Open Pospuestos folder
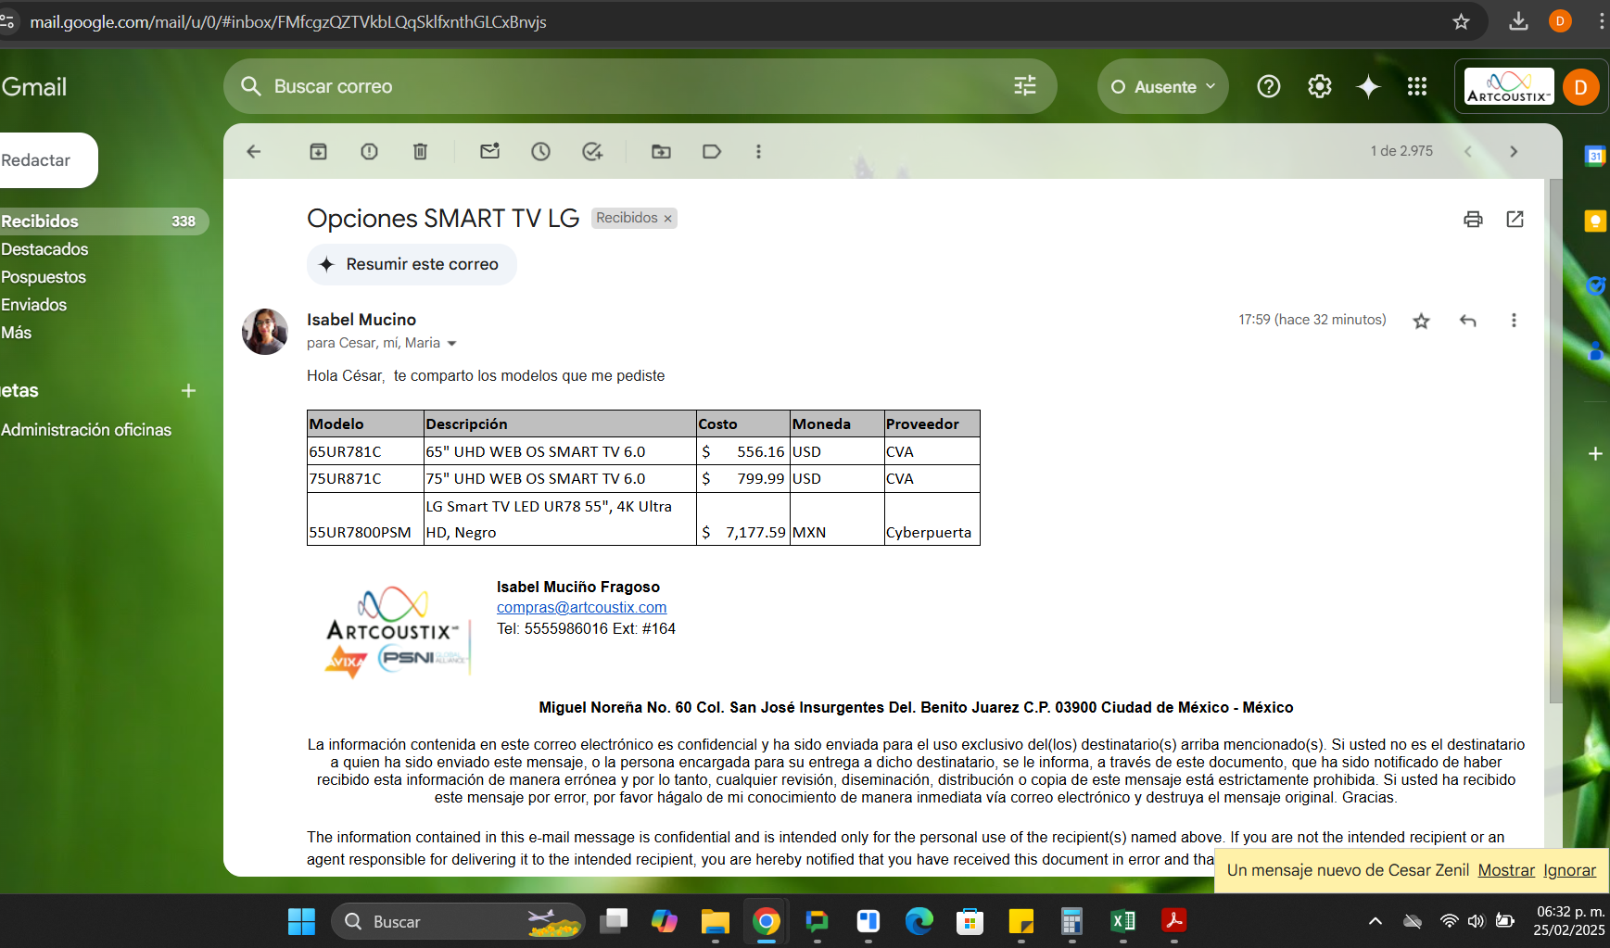The image size is (1610, 948). tap(44, 277)
